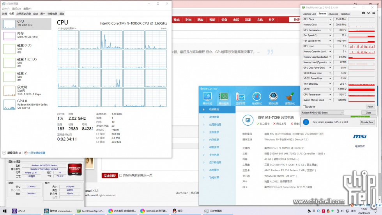Open 选项(O) menu in Task Manager

coord(16,9)
